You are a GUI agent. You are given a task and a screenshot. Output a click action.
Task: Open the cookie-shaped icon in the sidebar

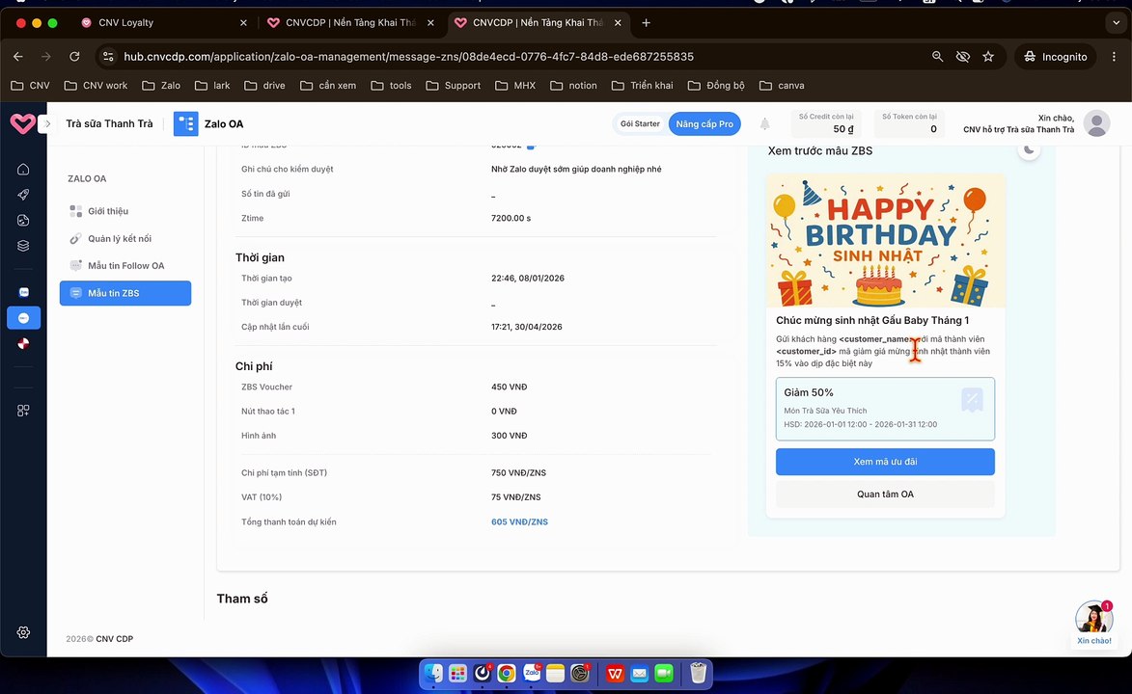click(x=23, y=220)
